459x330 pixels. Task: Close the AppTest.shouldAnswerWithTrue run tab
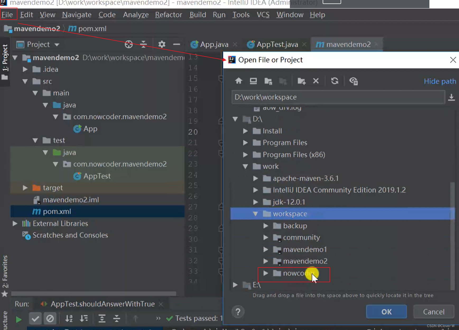[161, 304]
